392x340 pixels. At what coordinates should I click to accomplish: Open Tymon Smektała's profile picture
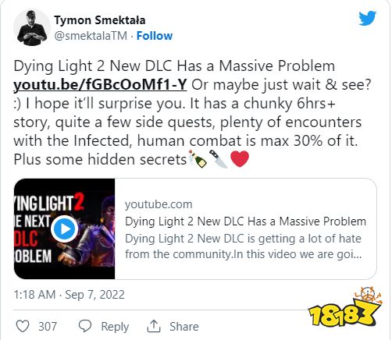32,28
